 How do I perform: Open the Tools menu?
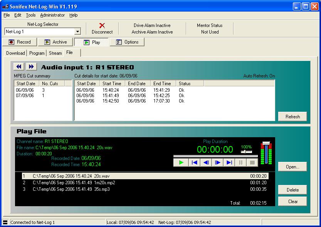click(x=31, y=15)
